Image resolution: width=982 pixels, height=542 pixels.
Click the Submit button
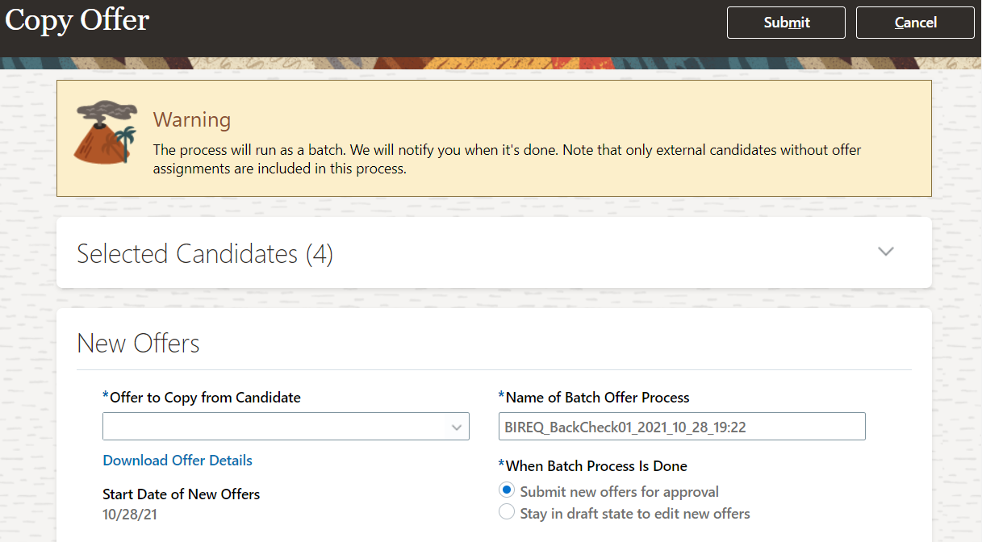pyautogui.click(x=786, y=23)
